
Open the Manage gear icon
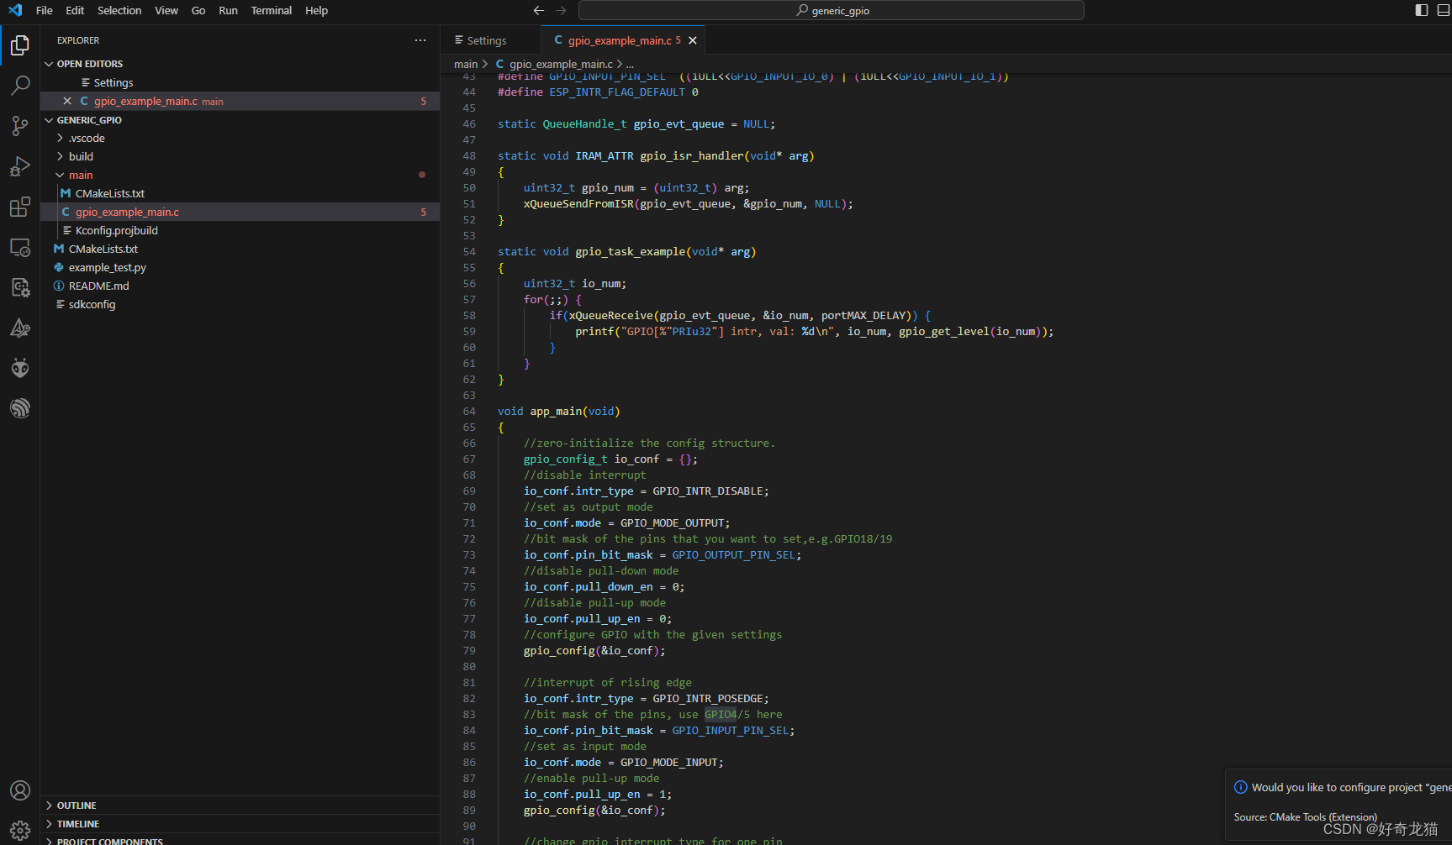(x=20, y=830)
